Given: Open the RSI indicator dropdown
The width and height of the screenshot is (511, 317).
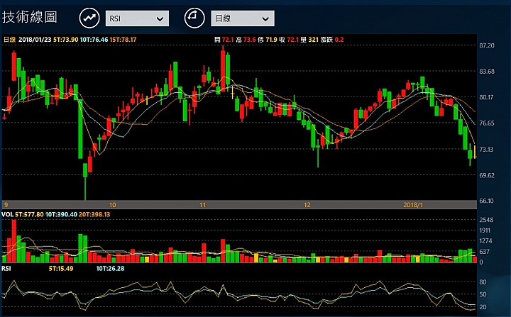Looking at the screenshot, I should [x=137, y=18].
